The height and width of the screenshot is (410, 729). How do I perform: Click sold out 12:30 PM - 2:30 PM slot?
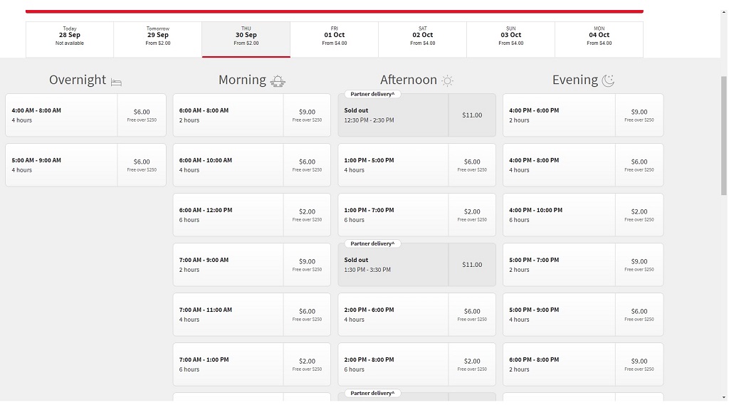(416, 116)
